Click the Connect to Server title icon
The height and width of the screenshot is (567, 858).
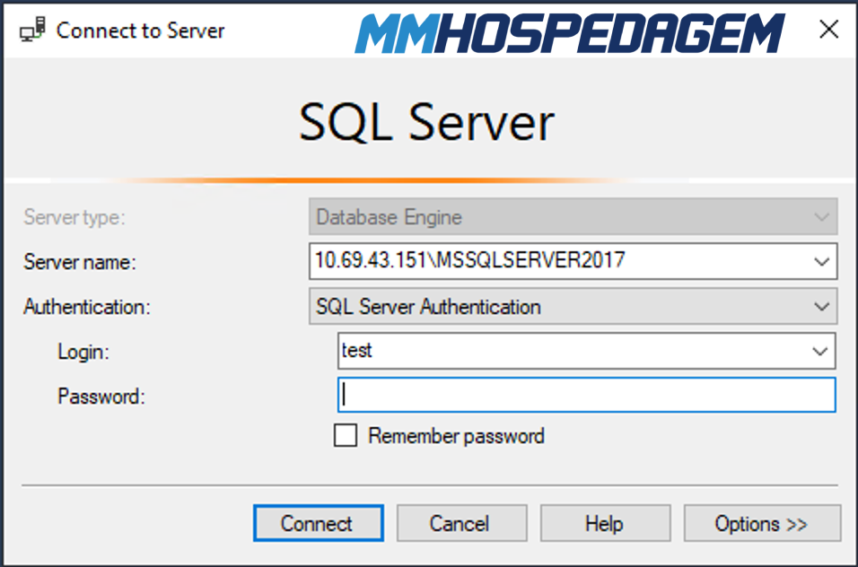[32, 30]
